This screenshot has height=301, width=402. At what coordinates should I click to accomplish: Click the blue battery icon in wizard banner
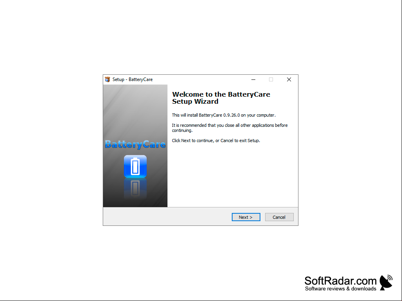tap(135, 166)
